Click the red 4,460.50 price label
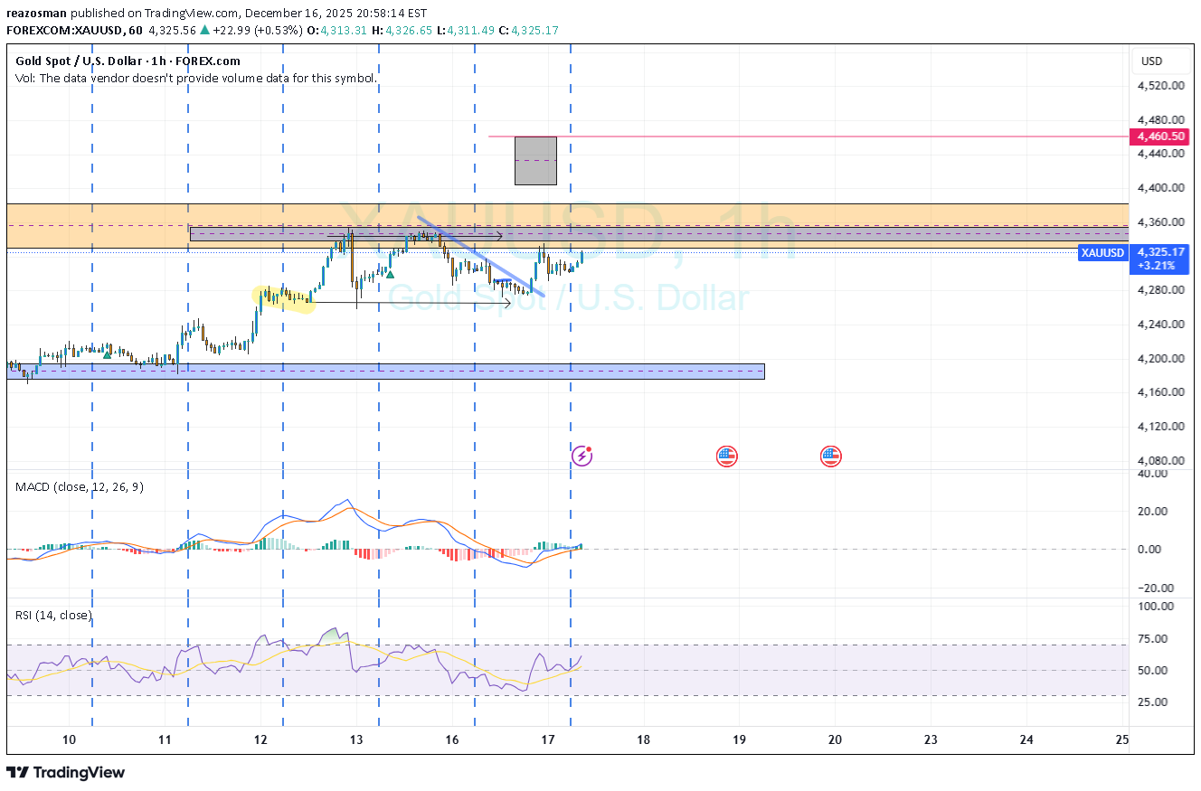The width and height of the screenshot is (1201, 791). tap(1161, 137)
